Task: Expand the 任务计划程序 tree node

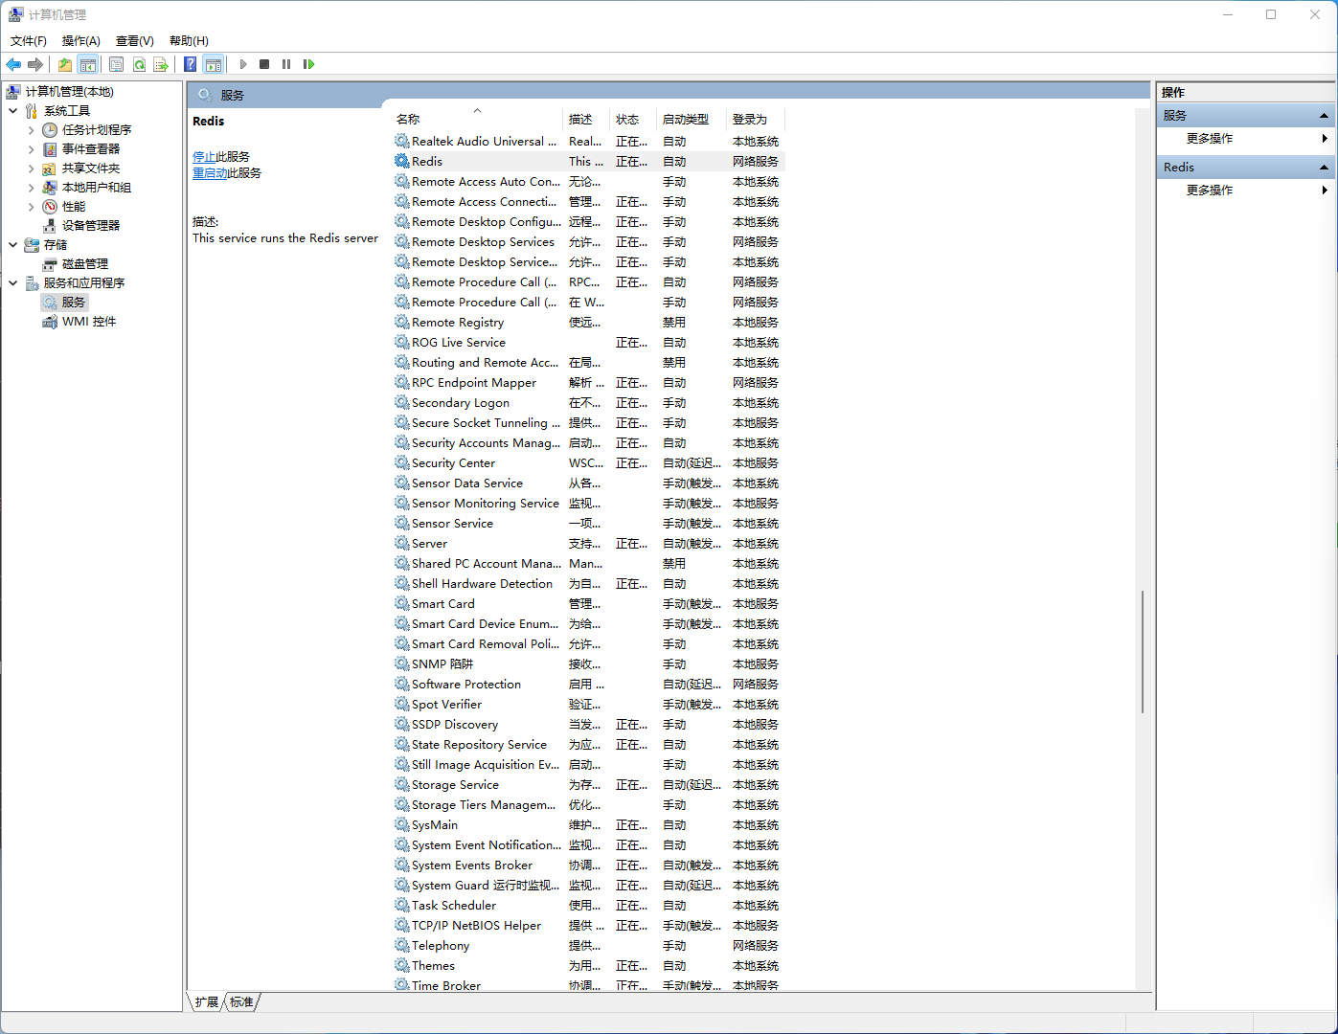Action: (x=31, y=130)
